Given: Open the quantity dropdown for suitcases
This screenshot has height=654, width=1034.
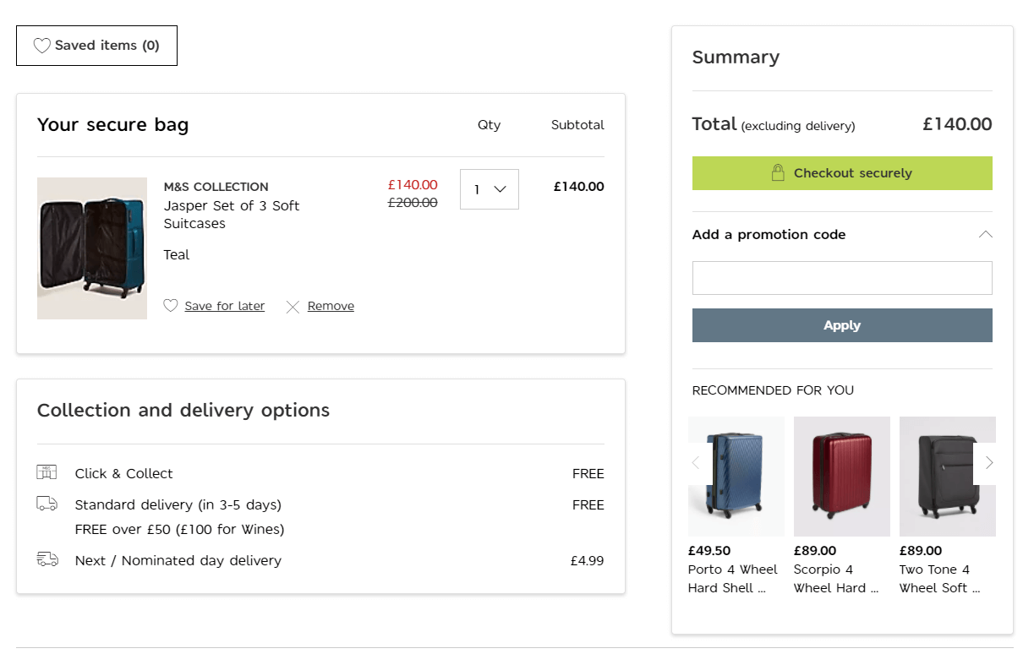Looking at the screenshot, I should (x=489, y=189).
